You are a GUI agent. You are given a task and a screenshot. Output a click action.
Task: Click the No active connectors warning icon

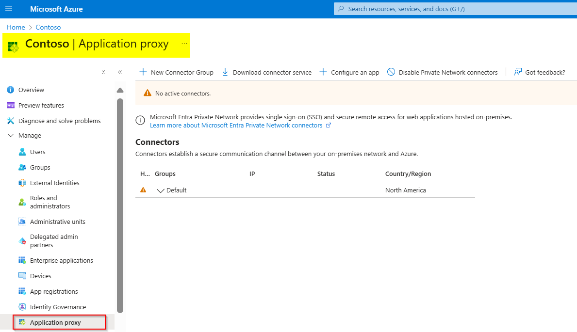tap(148, 93)
